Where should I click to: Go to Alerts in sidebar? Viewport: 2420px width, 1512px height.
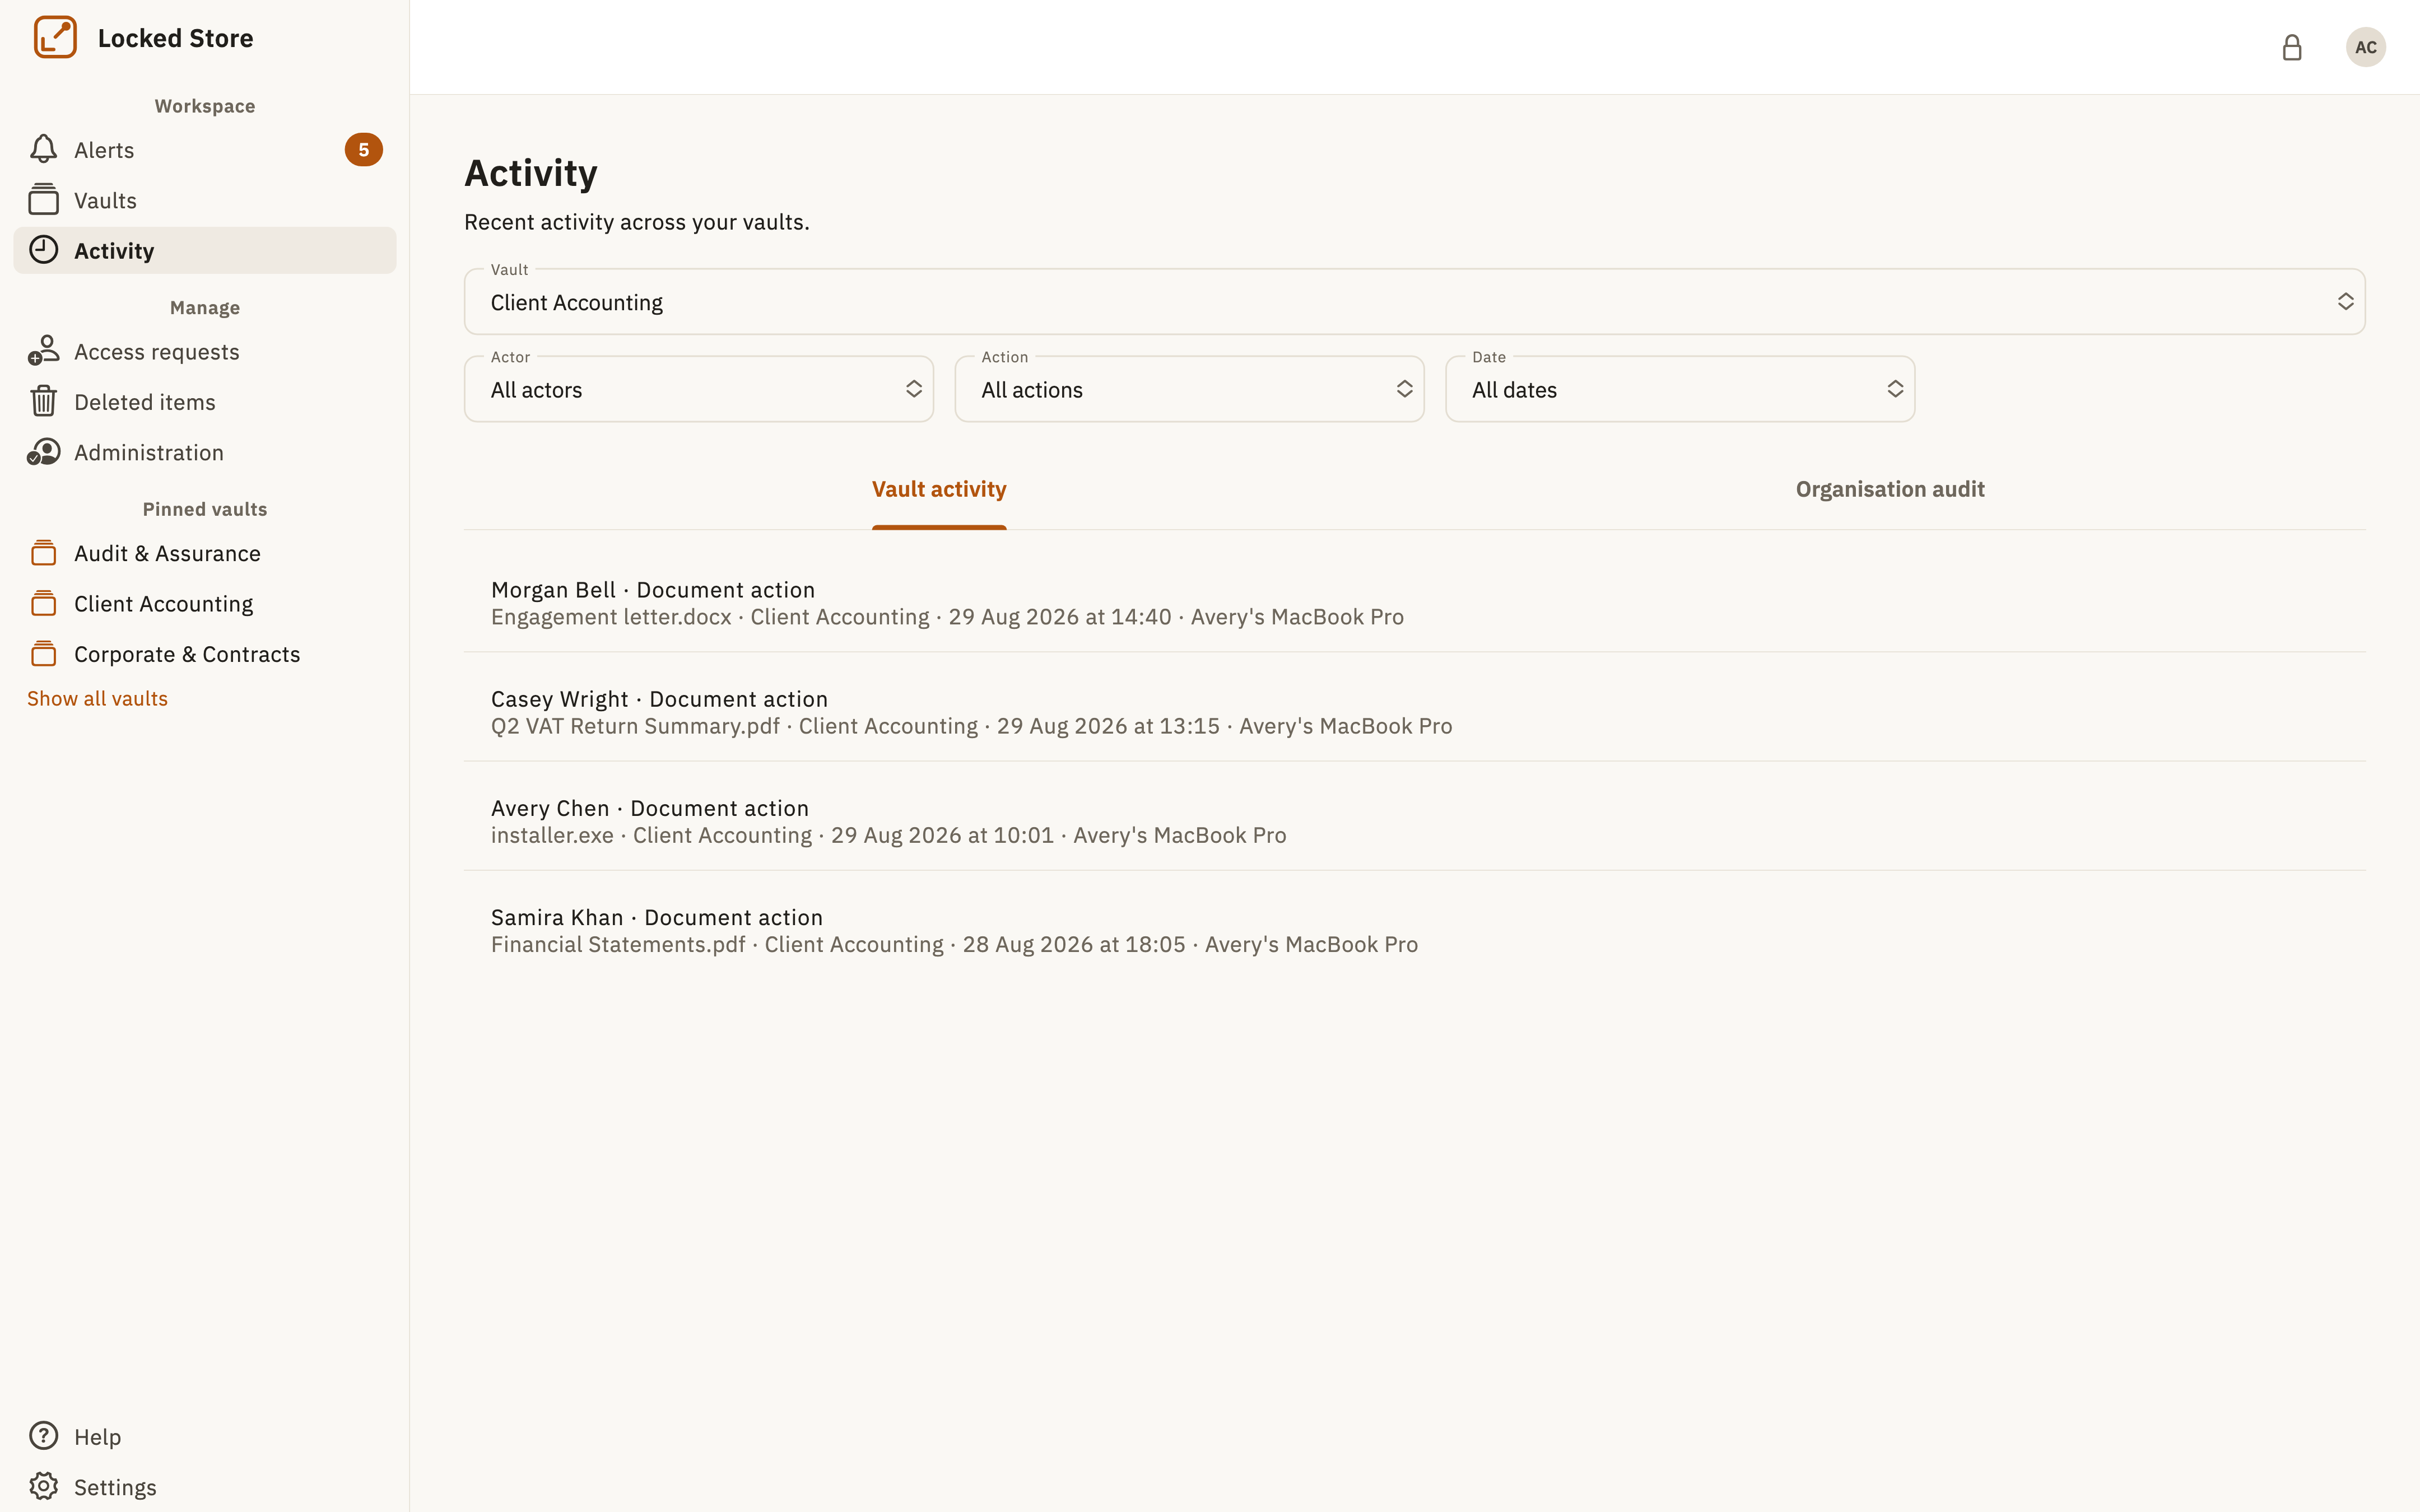coord(205,150)
